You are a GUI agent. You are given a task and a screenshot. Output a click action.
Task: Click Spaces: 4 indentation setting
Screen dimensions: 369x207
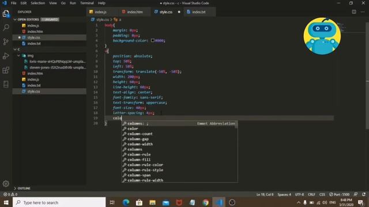(x=284, y=194)
